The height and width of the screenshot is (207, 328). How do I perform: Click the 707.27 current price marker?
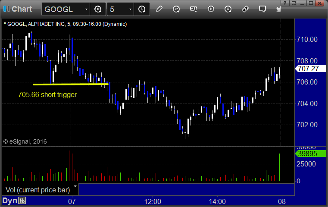click(310, 69)
